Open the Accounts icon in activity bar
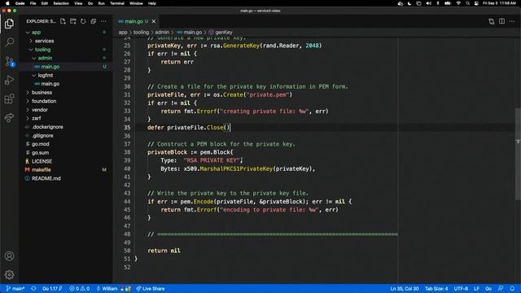The image size is (521, 293). 9,256
